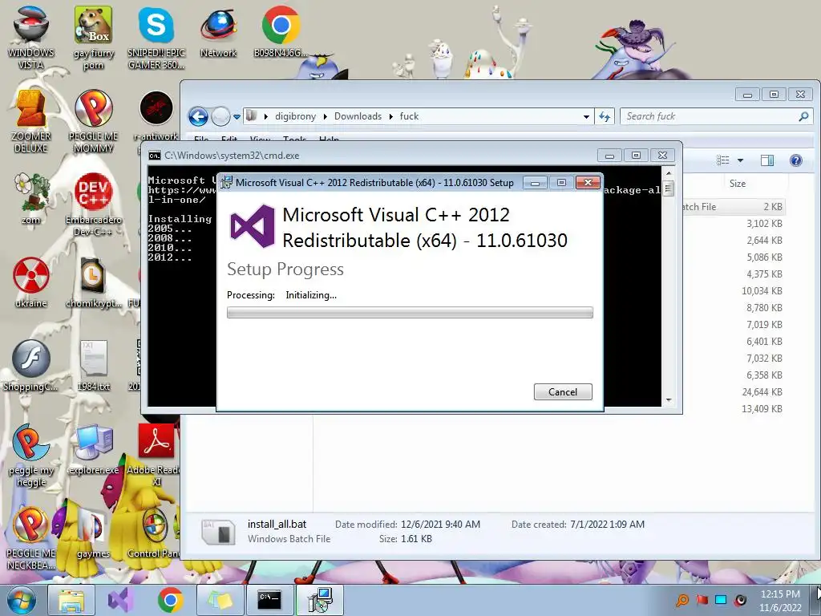Launch PEGGLE ME NECKBEA desktop icon
821x616 pixels.
pyautogui.click(x=31, y=538)
